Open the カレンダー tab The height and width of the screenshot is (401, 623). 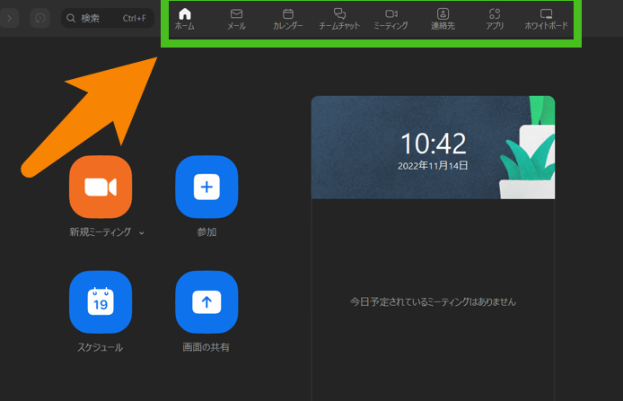[288, 19]
